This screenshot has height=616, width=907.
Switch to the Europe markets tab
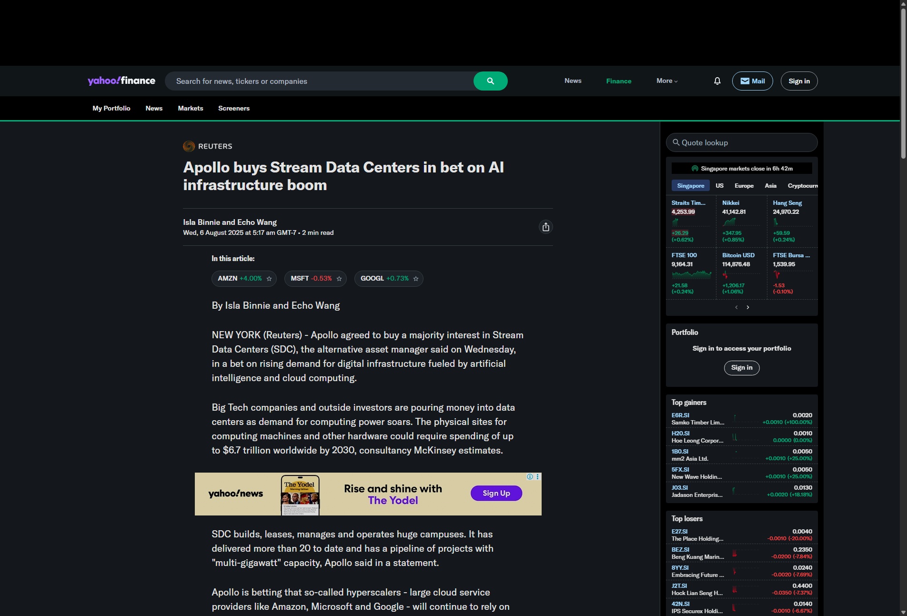point(744,186)
